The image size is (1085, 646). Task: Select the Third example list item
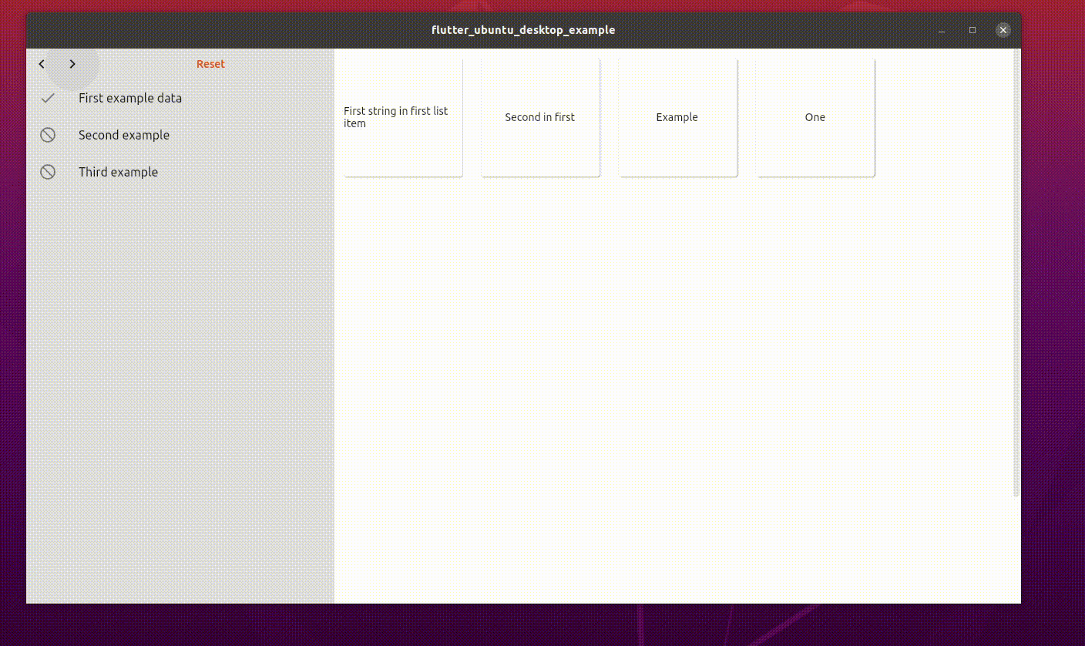(180, 172)
